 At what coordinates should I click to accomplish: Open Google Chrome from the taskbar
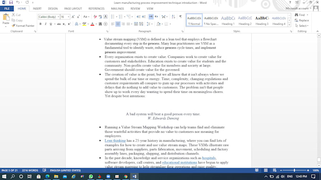126,176
